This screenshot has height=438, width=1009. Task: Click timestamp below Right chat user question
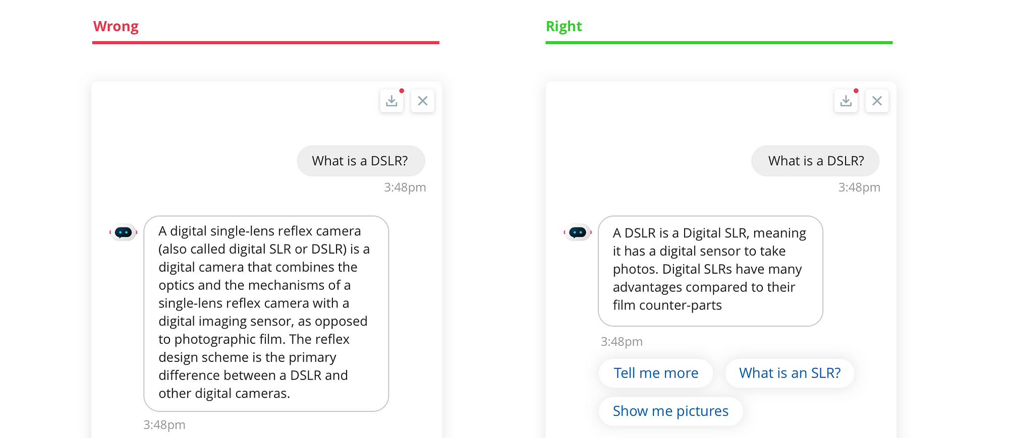(x=859, y=187)
